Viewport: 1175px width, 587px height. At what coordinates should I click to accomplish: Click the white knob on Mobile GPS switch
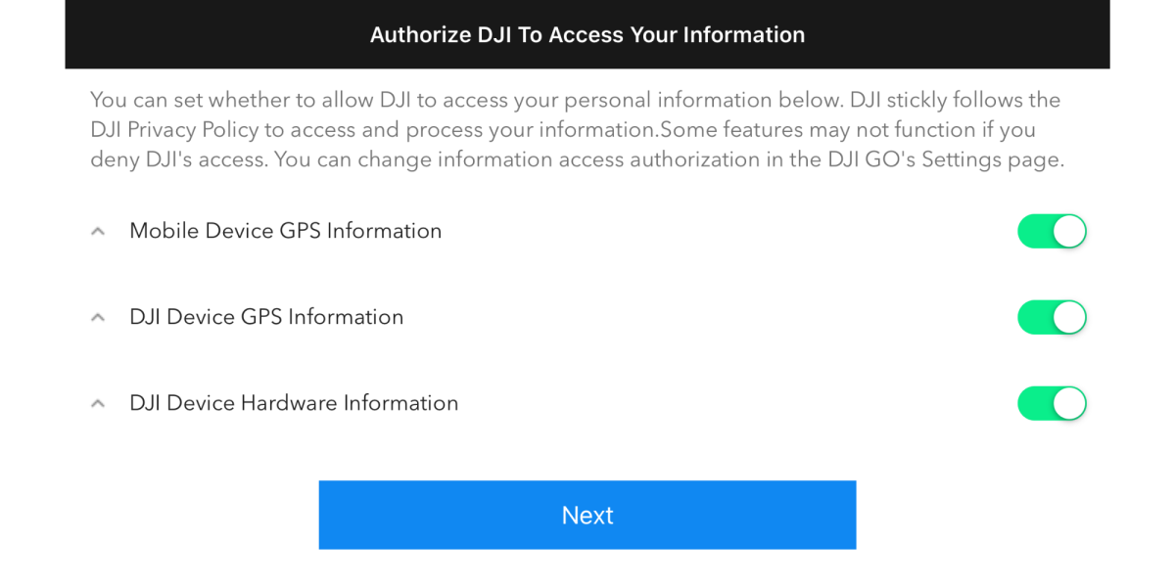[1069, 232]
